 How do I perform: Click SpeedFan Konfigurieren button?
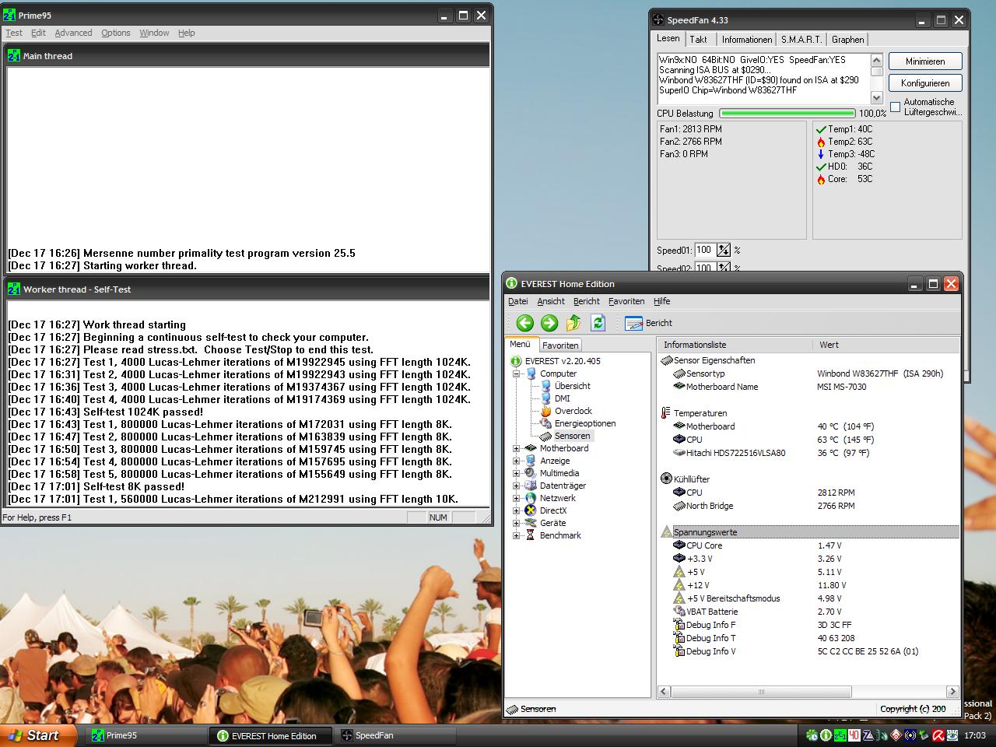click(925, 83)
